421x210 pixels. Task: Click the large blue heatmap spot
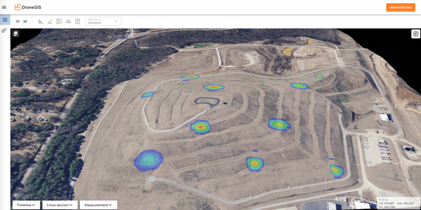(148, 161)
